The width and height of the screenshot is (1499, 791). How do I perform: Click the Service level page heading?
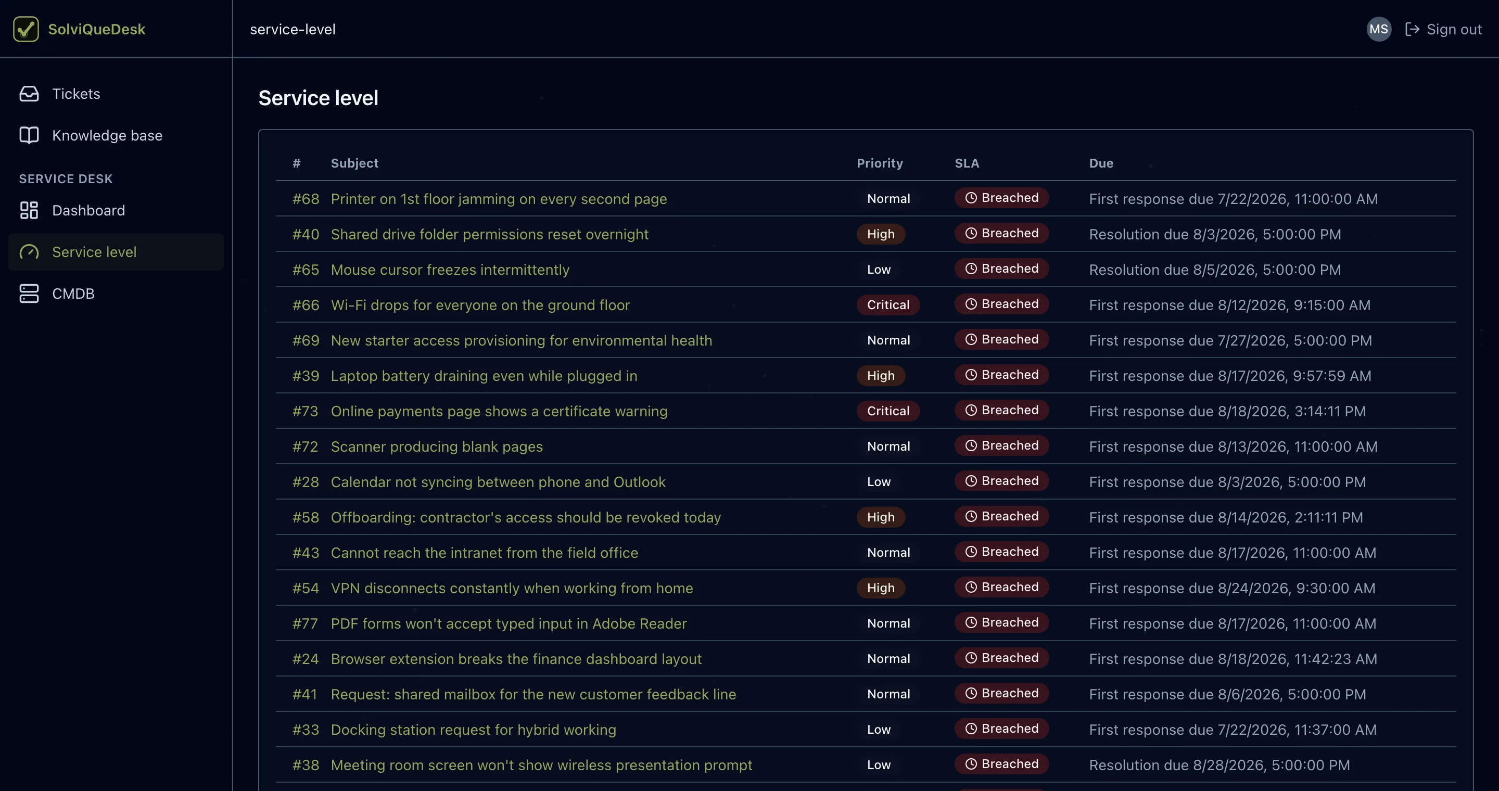coord(319,98)
